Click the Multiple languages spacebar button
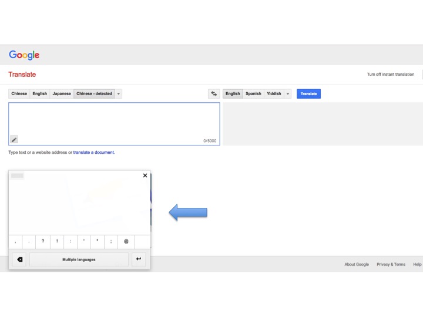This screenshot has height=317, width=423. pyautogui.click(x=79, y=259)
